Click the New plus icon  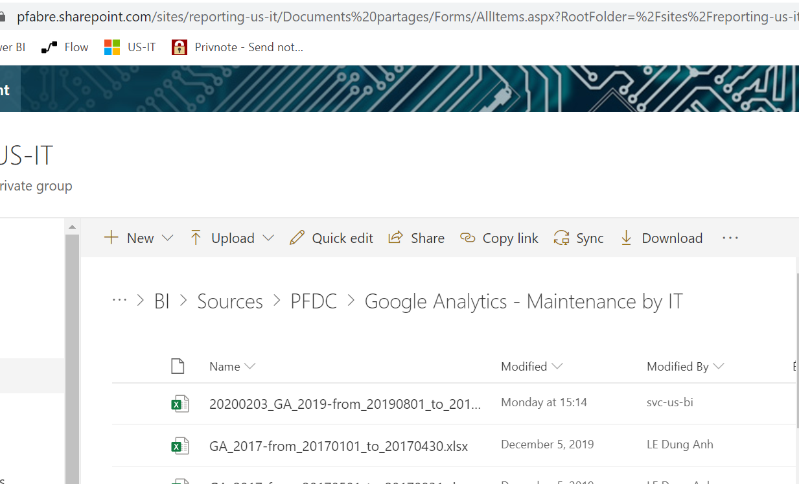pos(111,238)
